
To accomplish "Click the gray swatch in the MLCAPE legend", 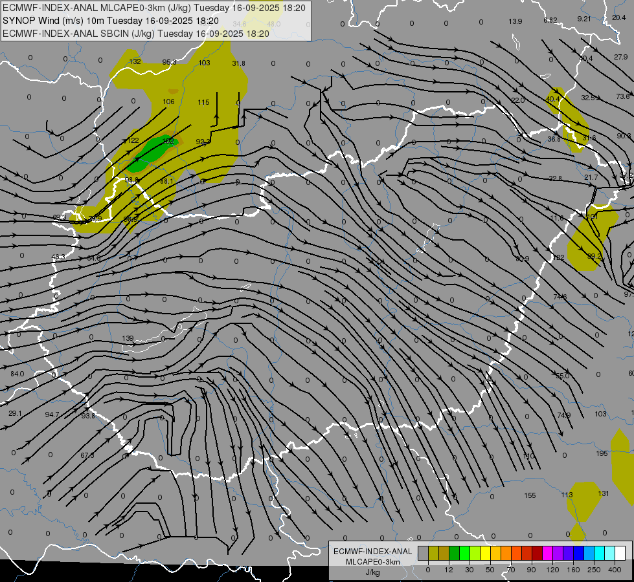I will coord(423,554).
